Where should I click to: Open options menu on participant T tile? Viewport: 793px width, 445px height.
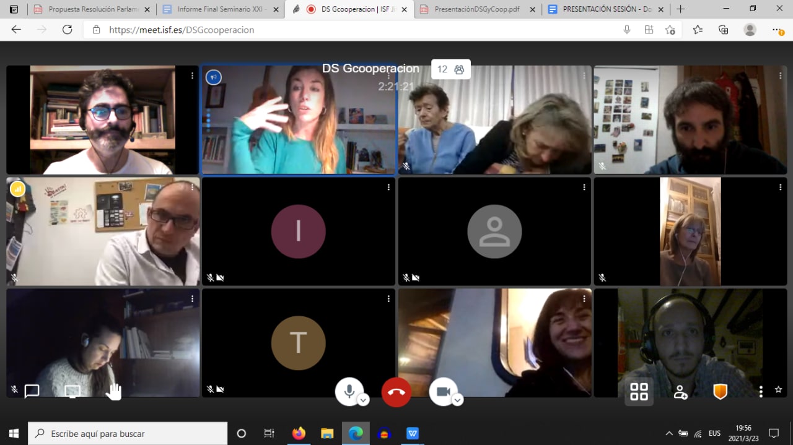pos(388,299)
